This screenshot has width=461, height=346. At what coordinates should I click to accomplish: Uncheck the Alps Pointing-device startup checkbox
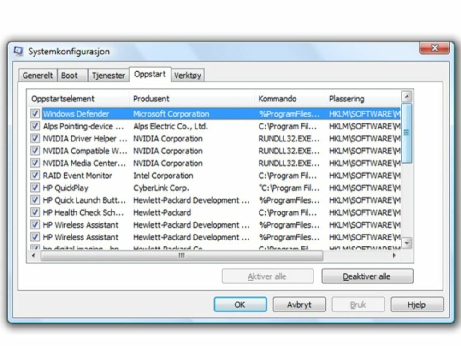tap(35, 126)
